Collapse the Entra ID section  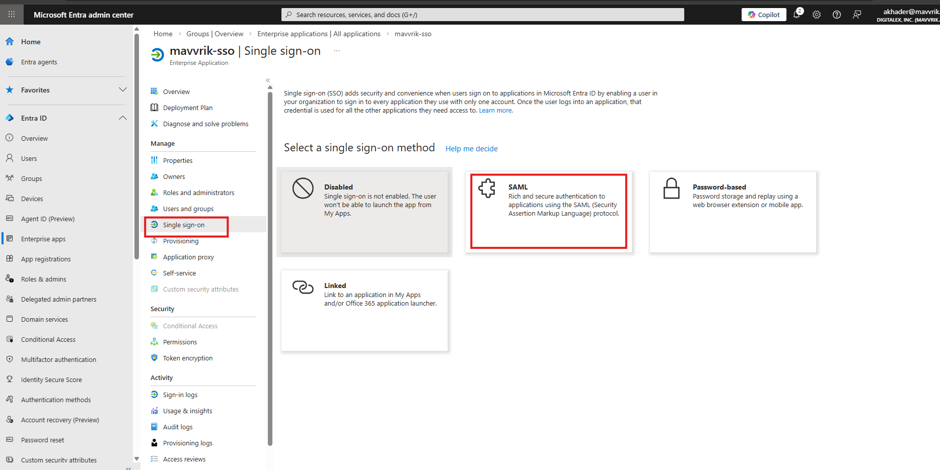click(x=122, y=118)
